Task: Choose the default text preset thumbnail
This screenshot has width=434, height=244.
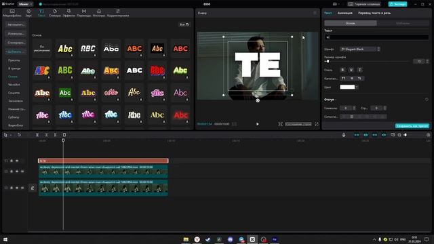Action: click(x=42, y=48)
